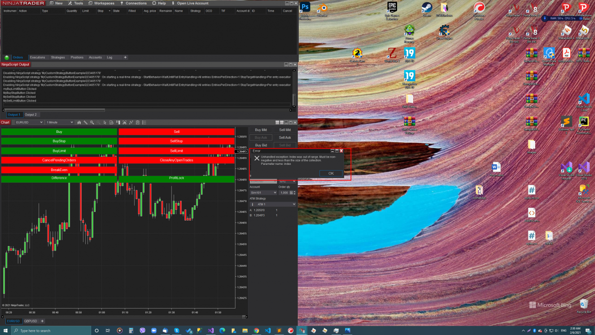Click the NinjaScript Output horizontal scrollbar

pyautogui.click(x=56, y=110)
